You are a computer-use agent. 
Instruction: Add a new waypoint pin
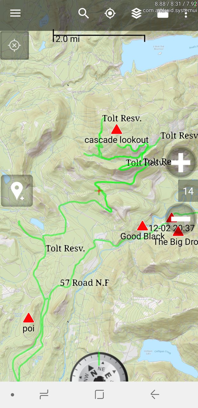pos(17,191)
